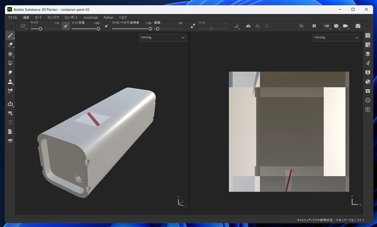Click the spacing value 20
The image size is (377, 227).
point(180,23)
